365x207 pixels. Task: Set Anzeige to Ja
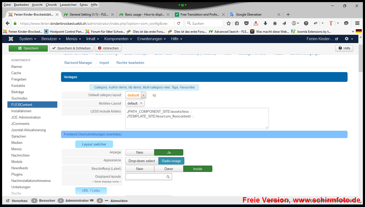click(169, 152)
